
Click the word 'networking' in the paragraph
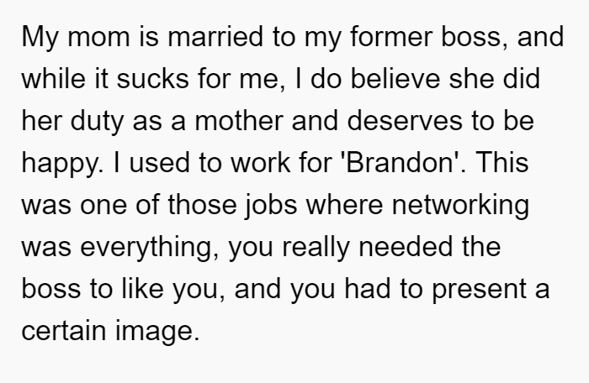coord(460,206)
